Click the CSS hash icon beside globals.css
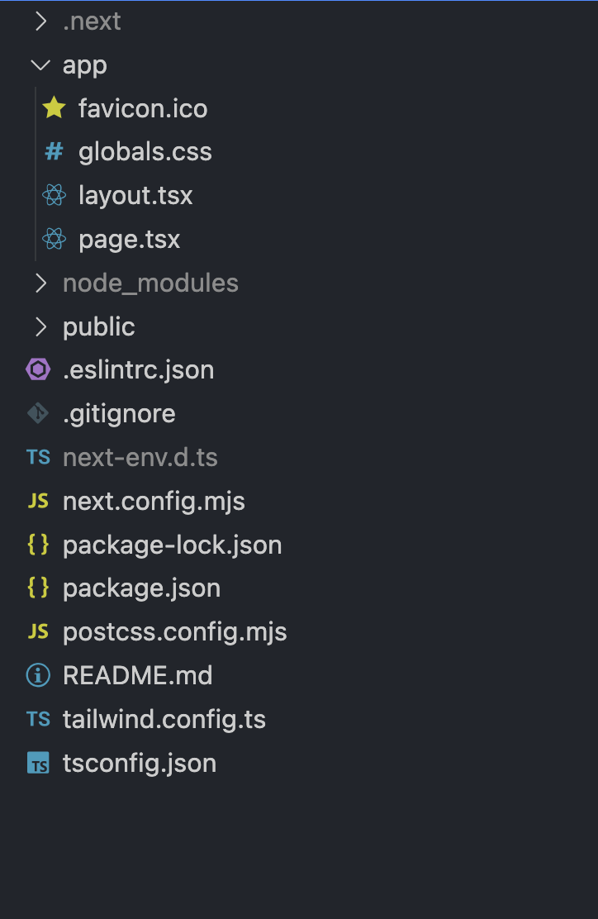The image size is (598, 919). [53, 151]
